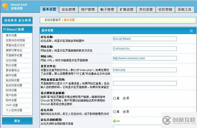Open the 其它设置 tab
The width and height of the screenshot is (197, 128).
[x=146, y=10]
